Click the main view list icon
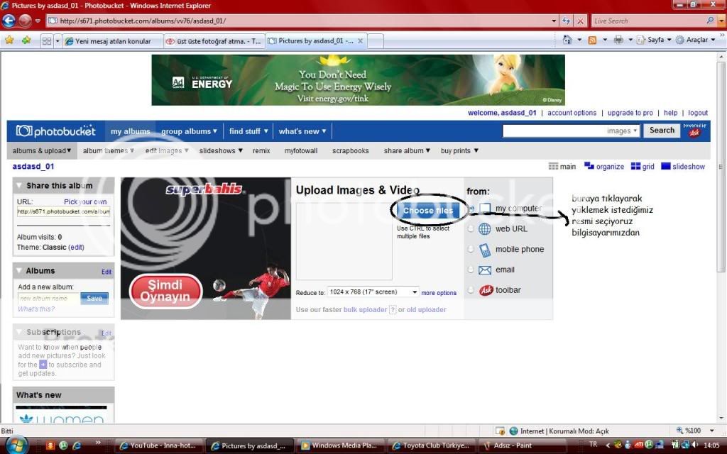 point(554,167)
